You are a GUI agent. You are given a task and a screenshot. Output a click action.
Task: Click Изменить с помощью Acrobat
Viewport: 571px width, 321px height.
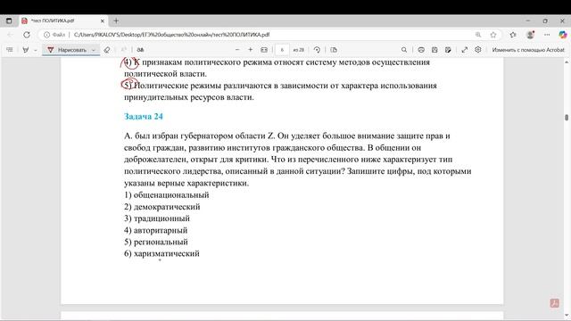(x=528, y=50)
